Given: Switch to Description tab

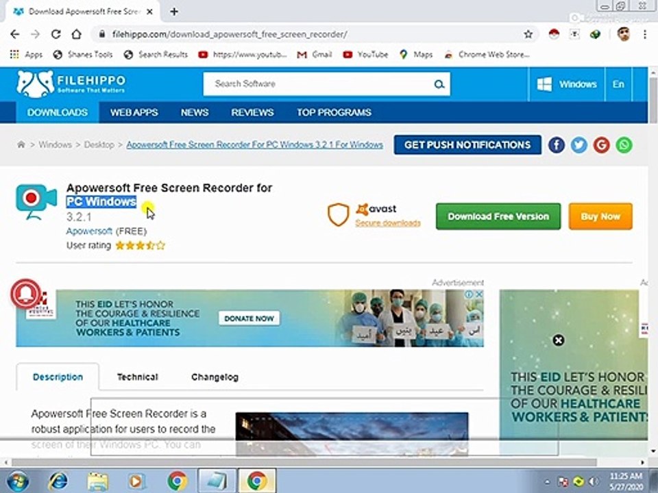Looking at the screenshot, I should coord(58,377).
